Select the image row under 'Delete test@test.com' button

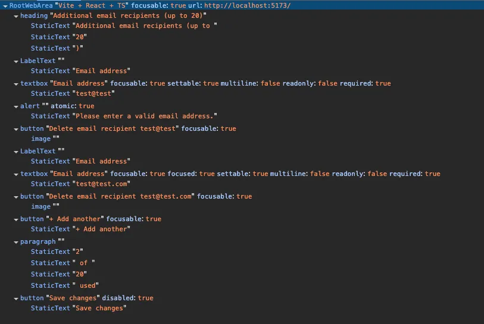tap(242, 206)
